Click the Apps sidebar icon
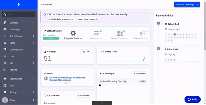 [x=5, y=85]
